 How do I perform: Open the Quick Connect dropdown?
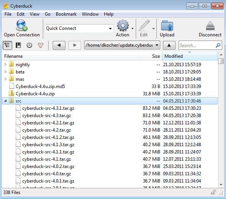[110, 29]
